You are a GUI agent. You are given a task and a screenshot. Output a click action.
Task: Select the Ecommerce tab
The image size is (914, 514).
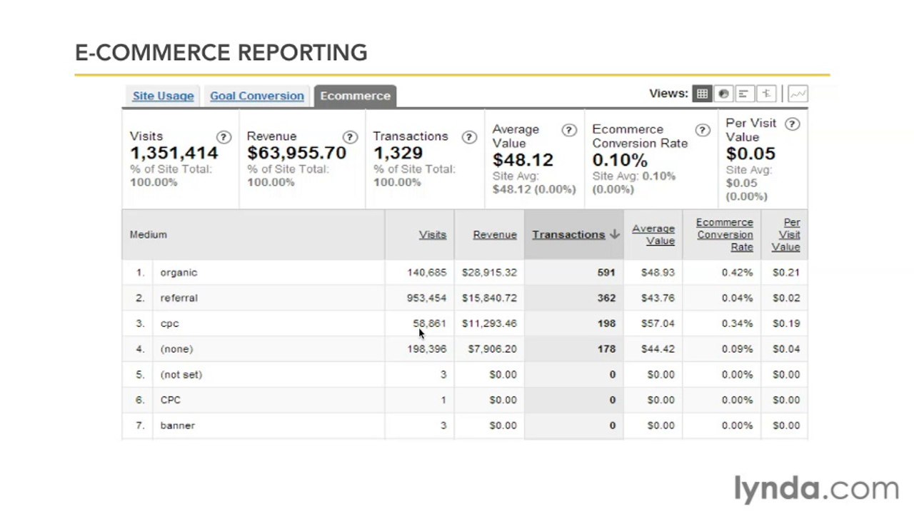click(x=355, y=96)
